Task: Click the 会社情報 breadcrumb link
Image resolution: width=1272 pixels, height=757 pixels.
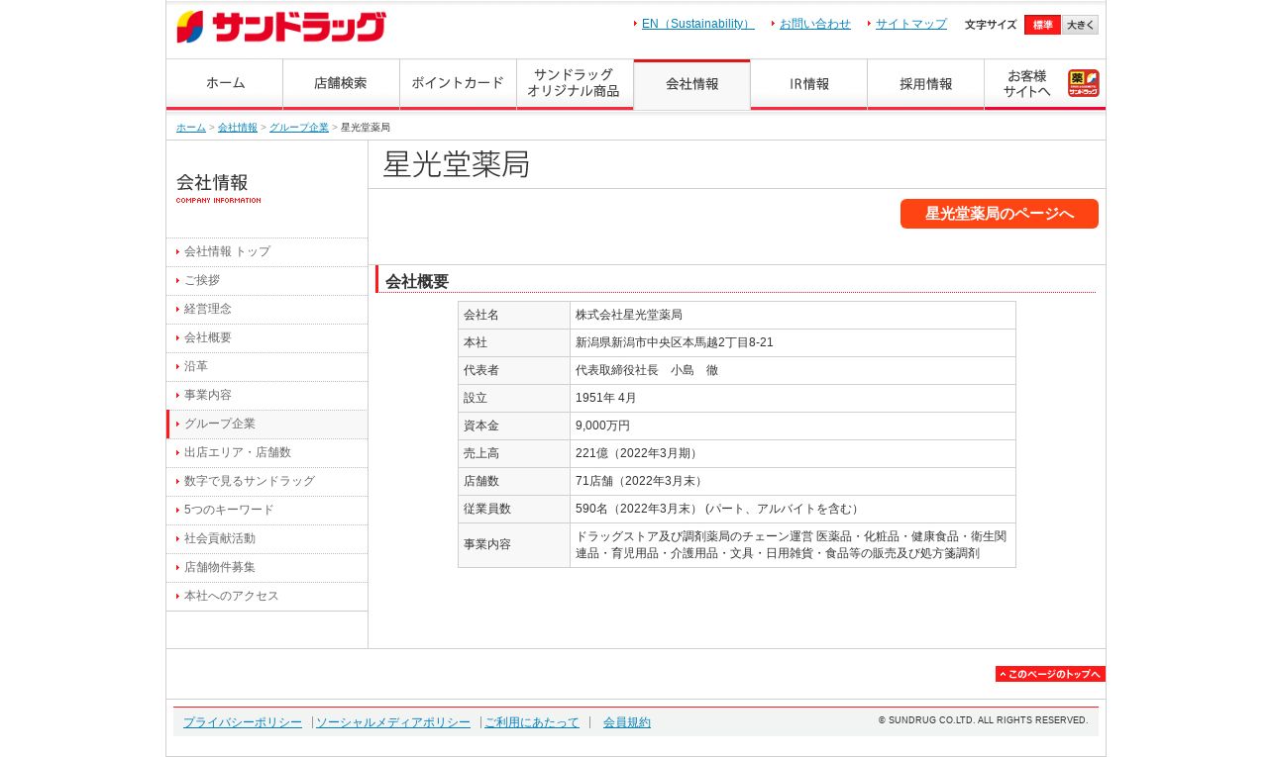Action: pyautogui.click(x=238, y=128)
